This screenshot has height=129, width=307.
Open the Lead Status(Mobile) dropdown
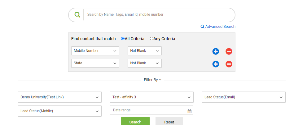(60, 111)
